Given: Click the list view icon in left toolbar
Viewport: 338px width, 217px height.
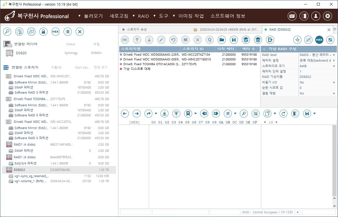Looking at the screenshot, I should click(67, 32).
